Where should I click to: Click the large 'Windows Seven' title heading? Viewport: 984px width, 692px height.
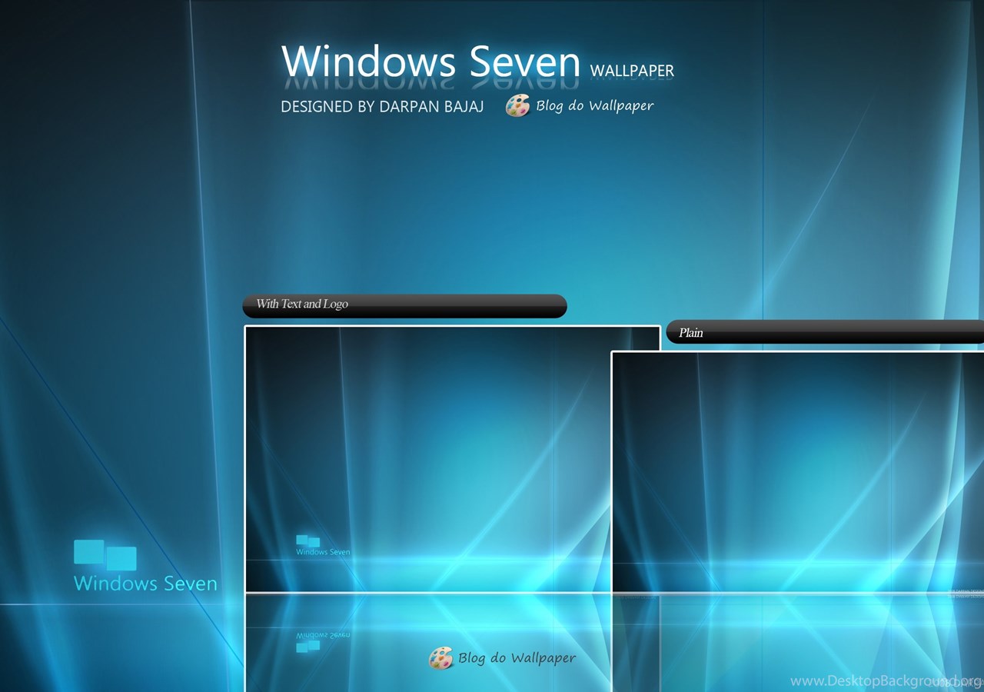[x=430, y=61]
